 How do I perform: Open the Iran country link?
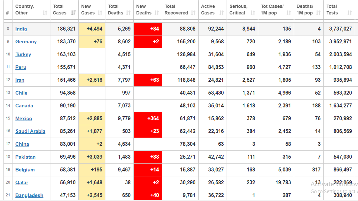[x=20, y=80]
